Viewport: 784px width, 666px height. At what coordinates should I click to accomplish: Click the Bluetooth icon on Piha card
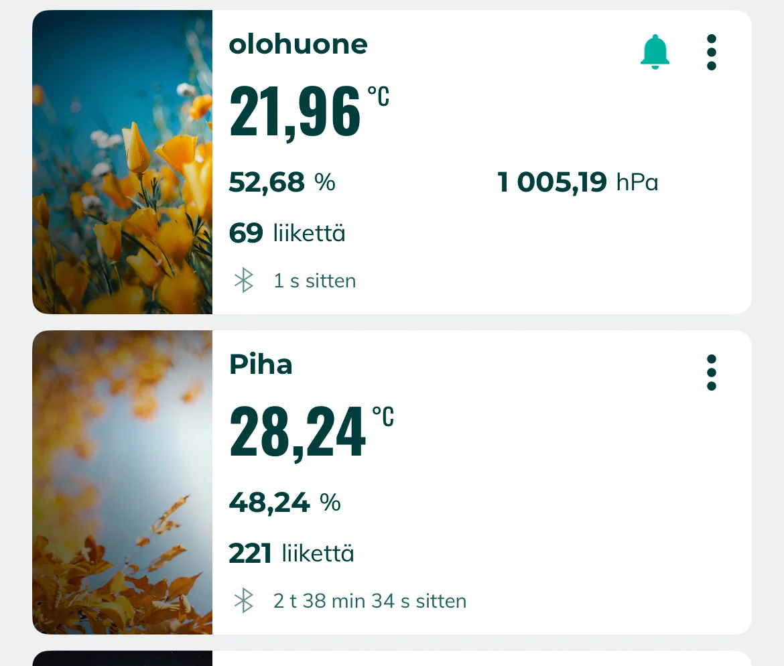(x=244, y=600)
